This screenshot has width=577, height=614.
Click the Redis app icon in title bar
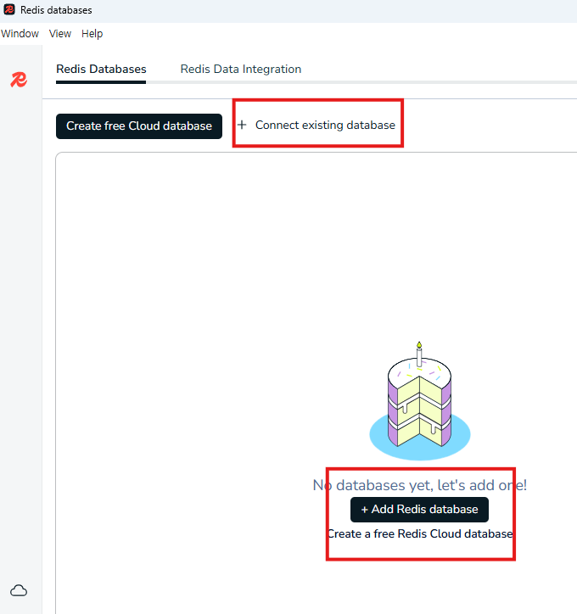(9, 9)
